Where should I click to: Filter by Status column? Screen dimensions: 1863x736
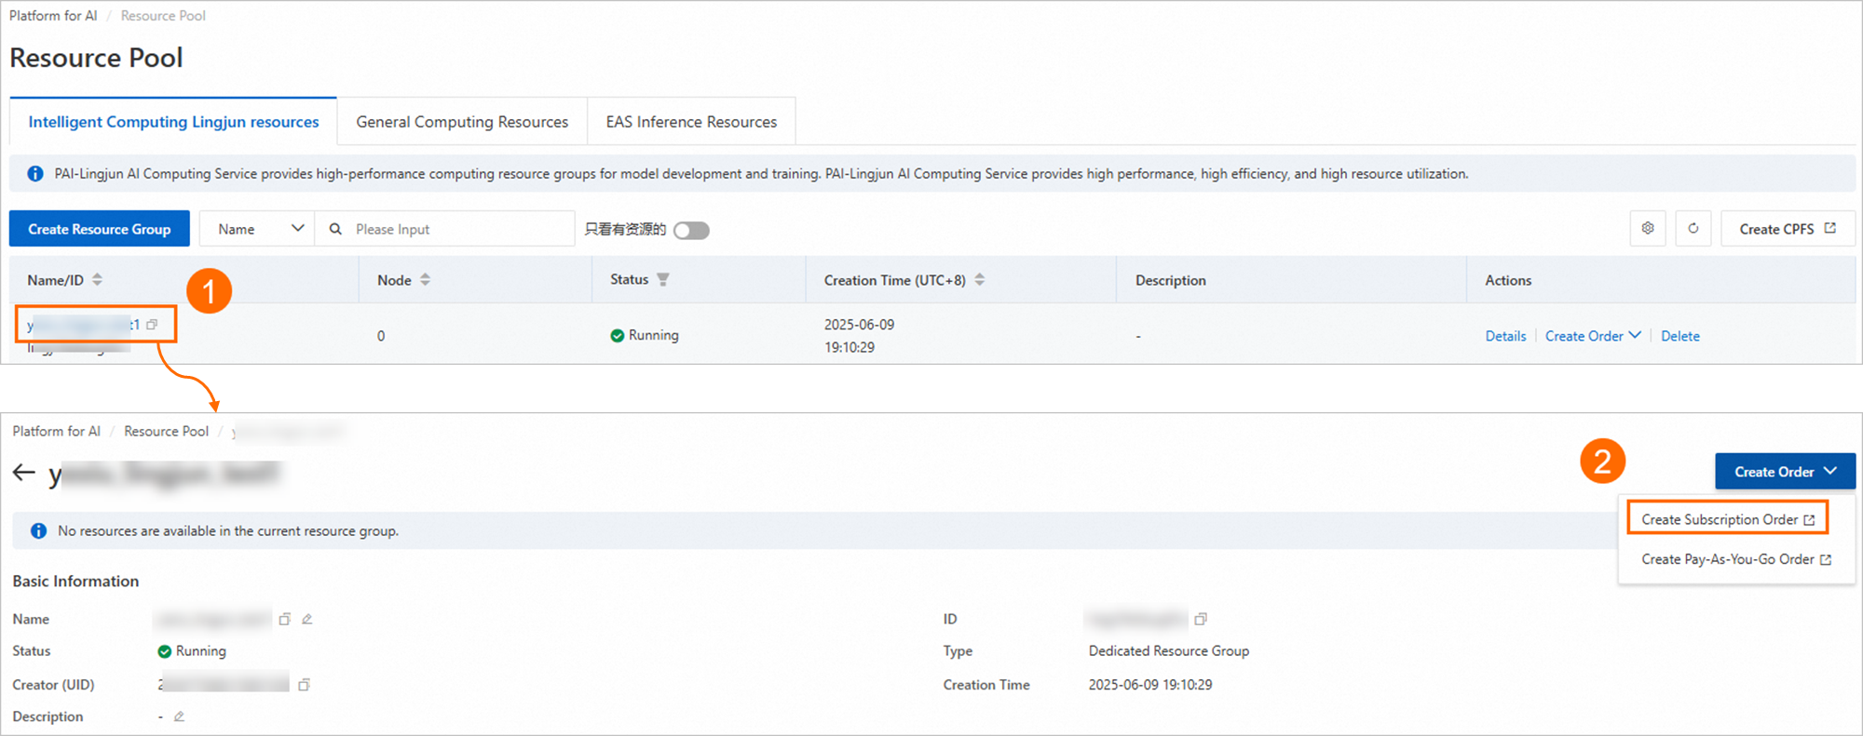click(663, 280)
